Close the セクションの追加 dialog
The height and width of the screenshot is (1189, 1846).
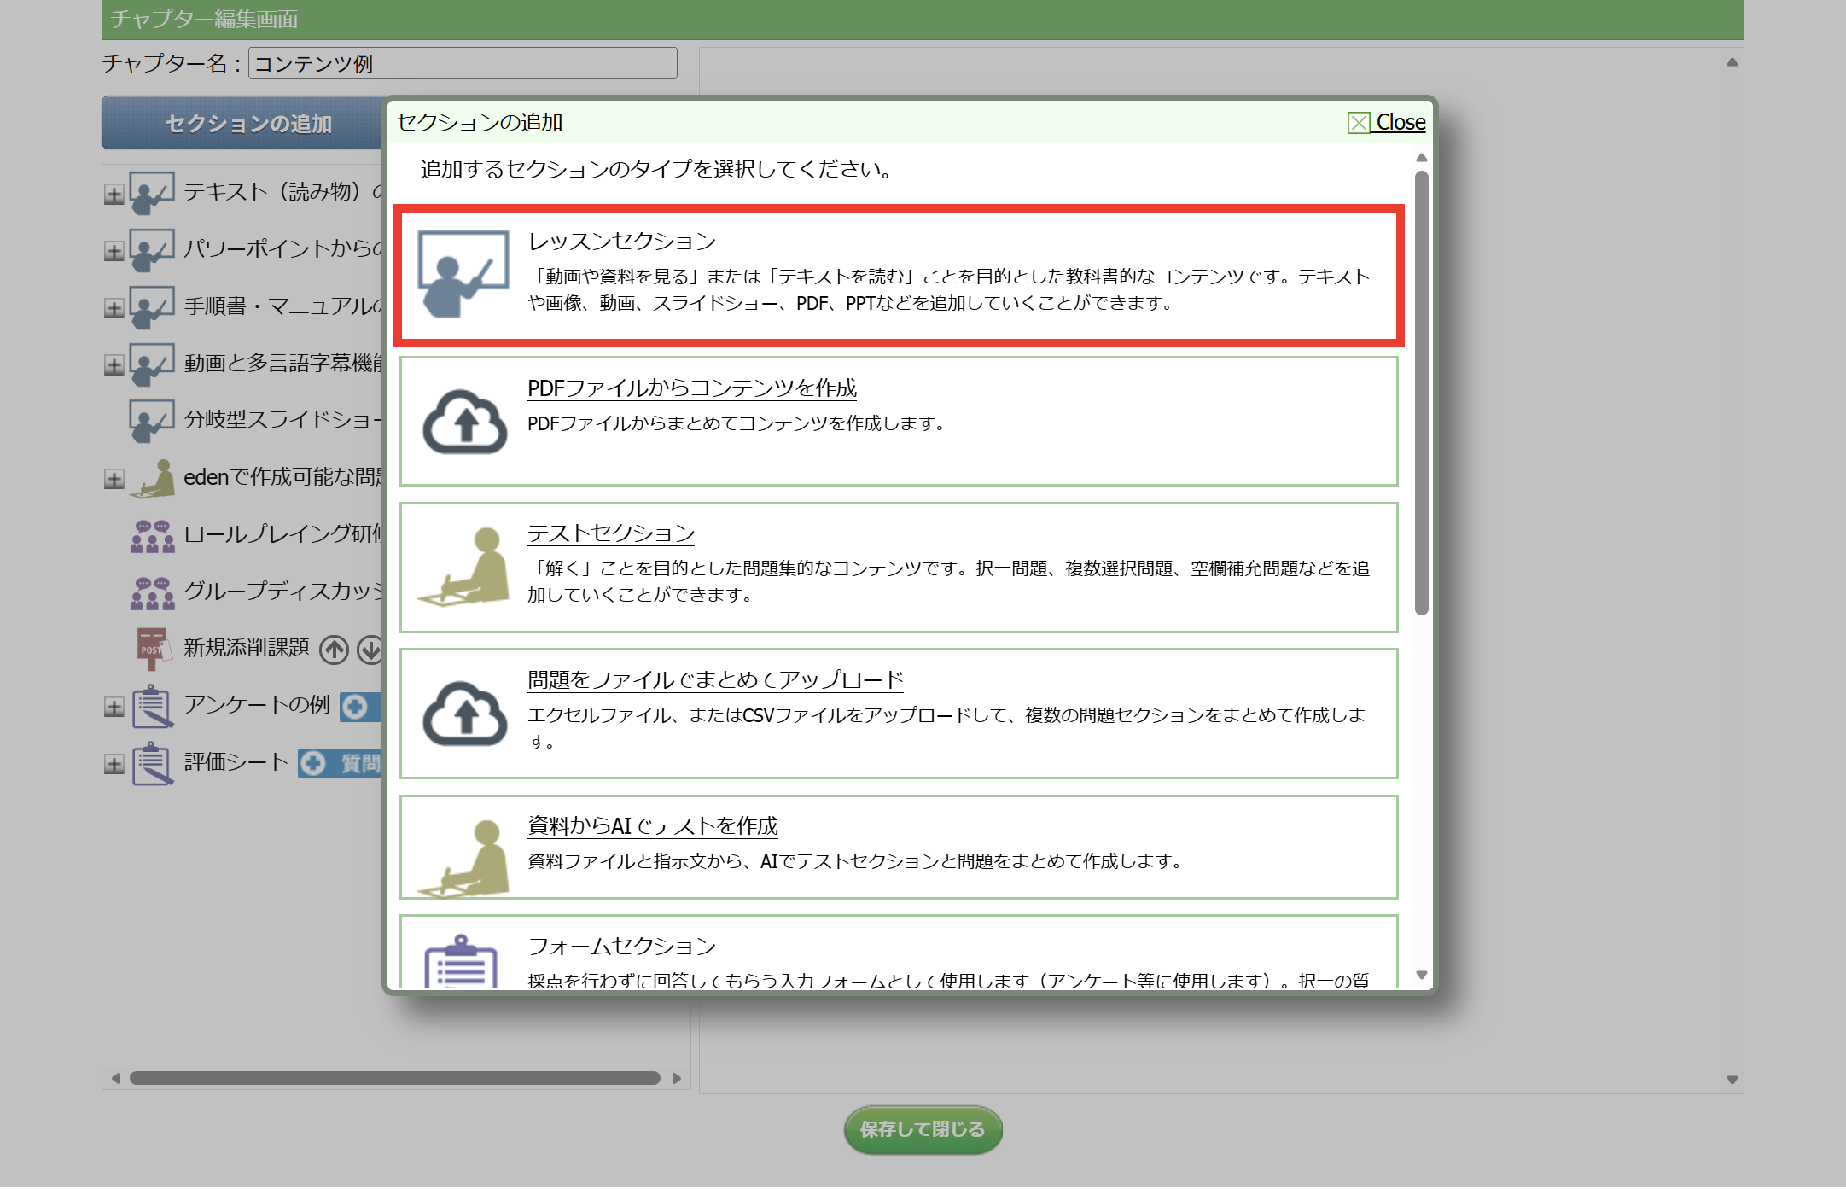(1386, 122)
